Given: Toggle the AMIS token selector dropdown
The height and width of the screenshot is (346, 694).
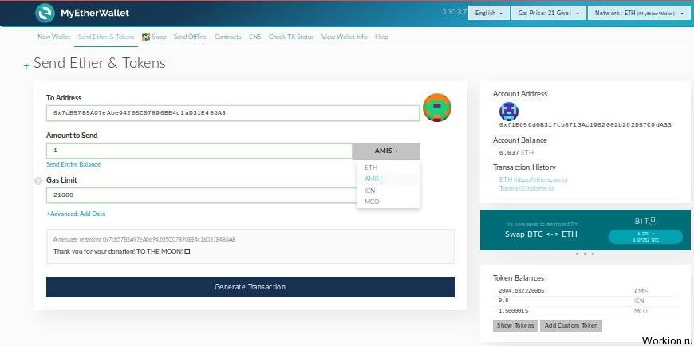Looking at the screenshot, I should pyautogui.click(x=386, y=151).
